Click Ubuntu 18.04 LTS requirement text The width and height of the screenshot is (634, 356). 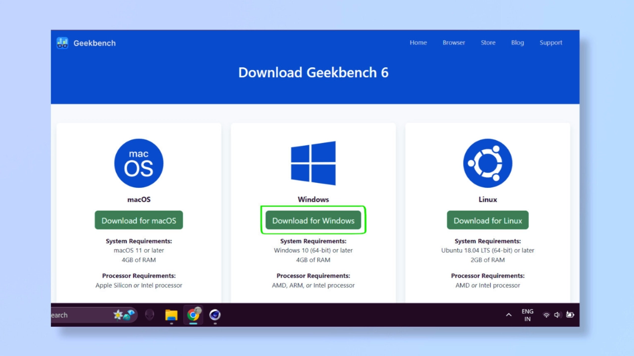click(488, 251)
